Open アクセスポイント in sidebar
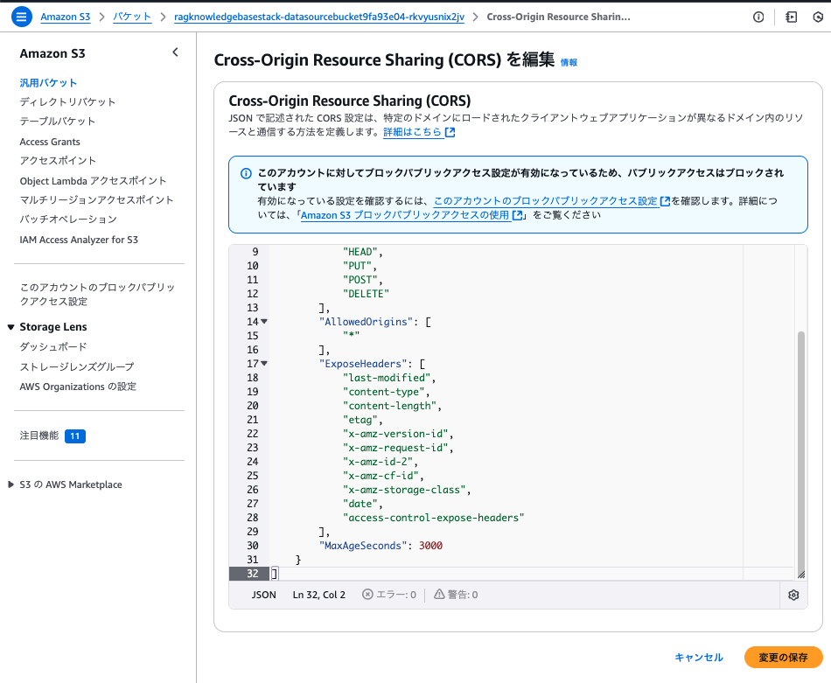The image size is (831, 683). 58,161
